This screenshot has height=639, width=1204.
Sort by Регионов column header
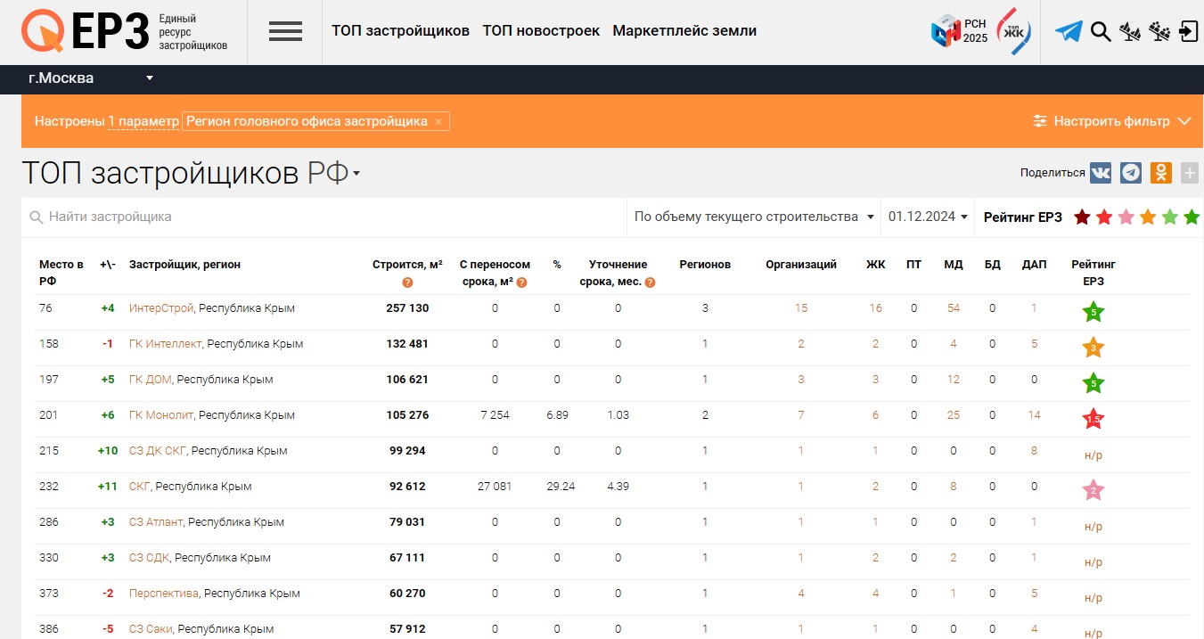(x=705, y=265)
